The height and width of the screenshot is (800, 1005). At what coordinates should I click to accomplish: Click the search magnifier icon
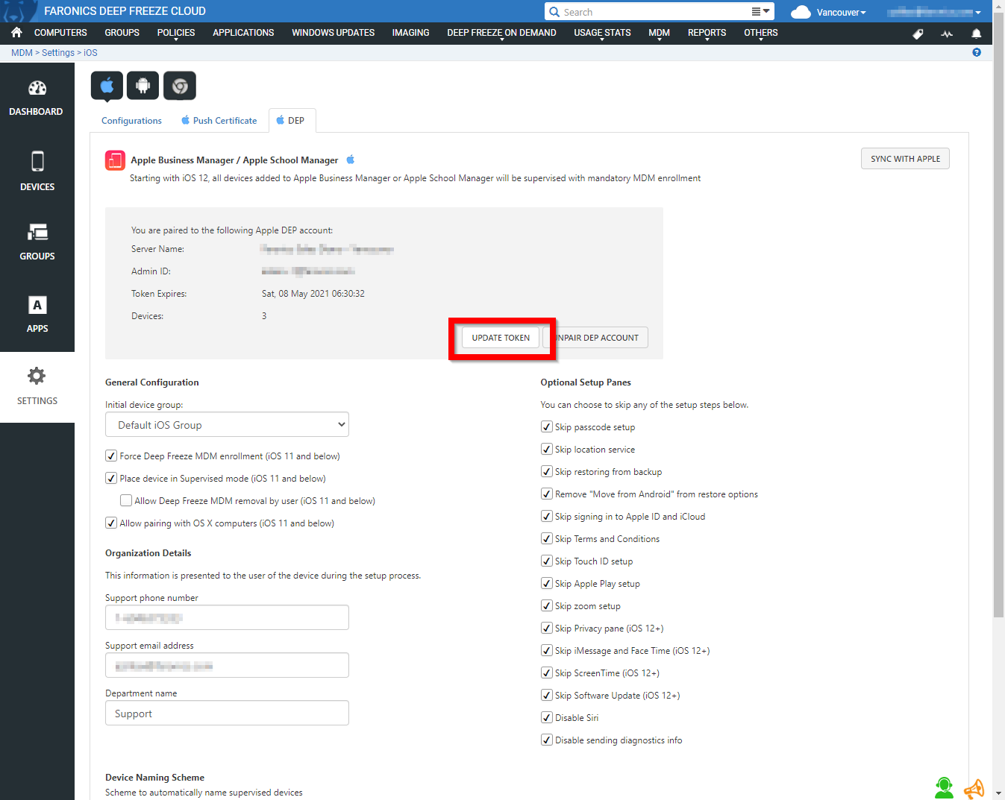pyautogui.click(x=554, y=12)
